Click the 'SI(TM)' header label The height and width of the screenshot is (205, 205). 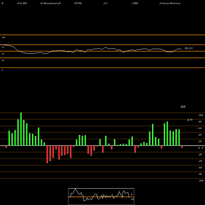tap(78, 3)
